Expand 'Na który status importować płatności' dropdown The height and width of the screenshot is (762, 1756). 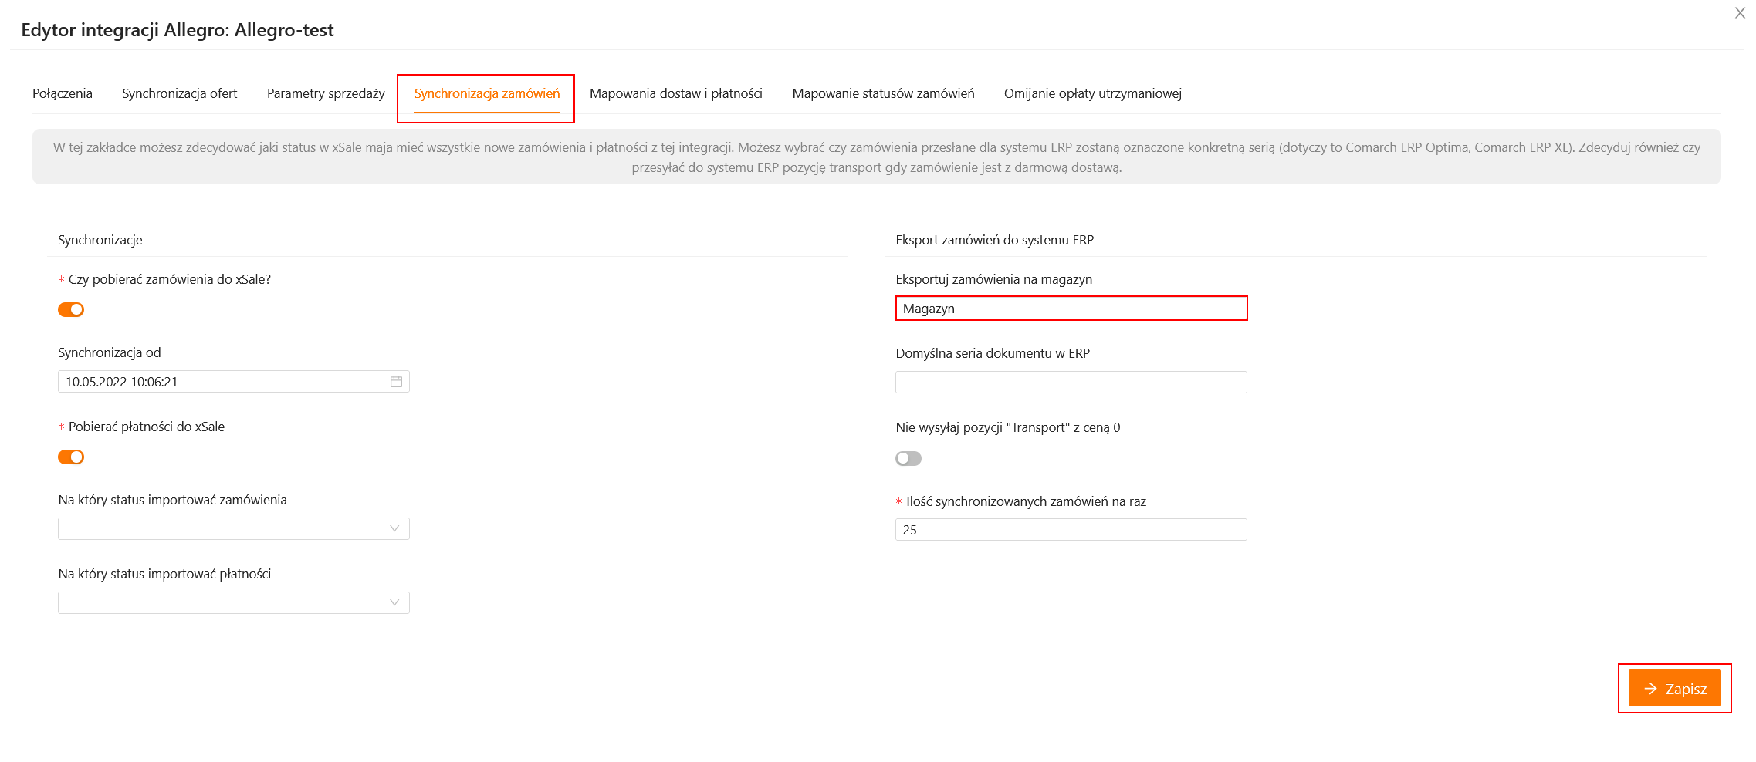(233, 603)
